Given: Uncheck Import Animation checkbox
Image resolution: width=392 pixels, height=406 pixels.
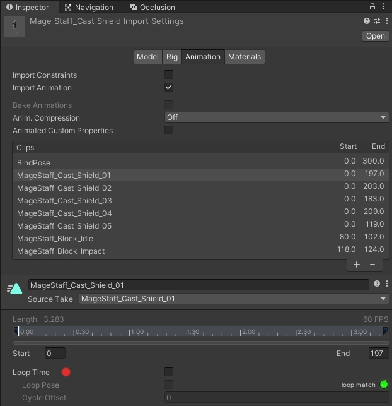Looking at the screenshot, I should coord(169,88).
